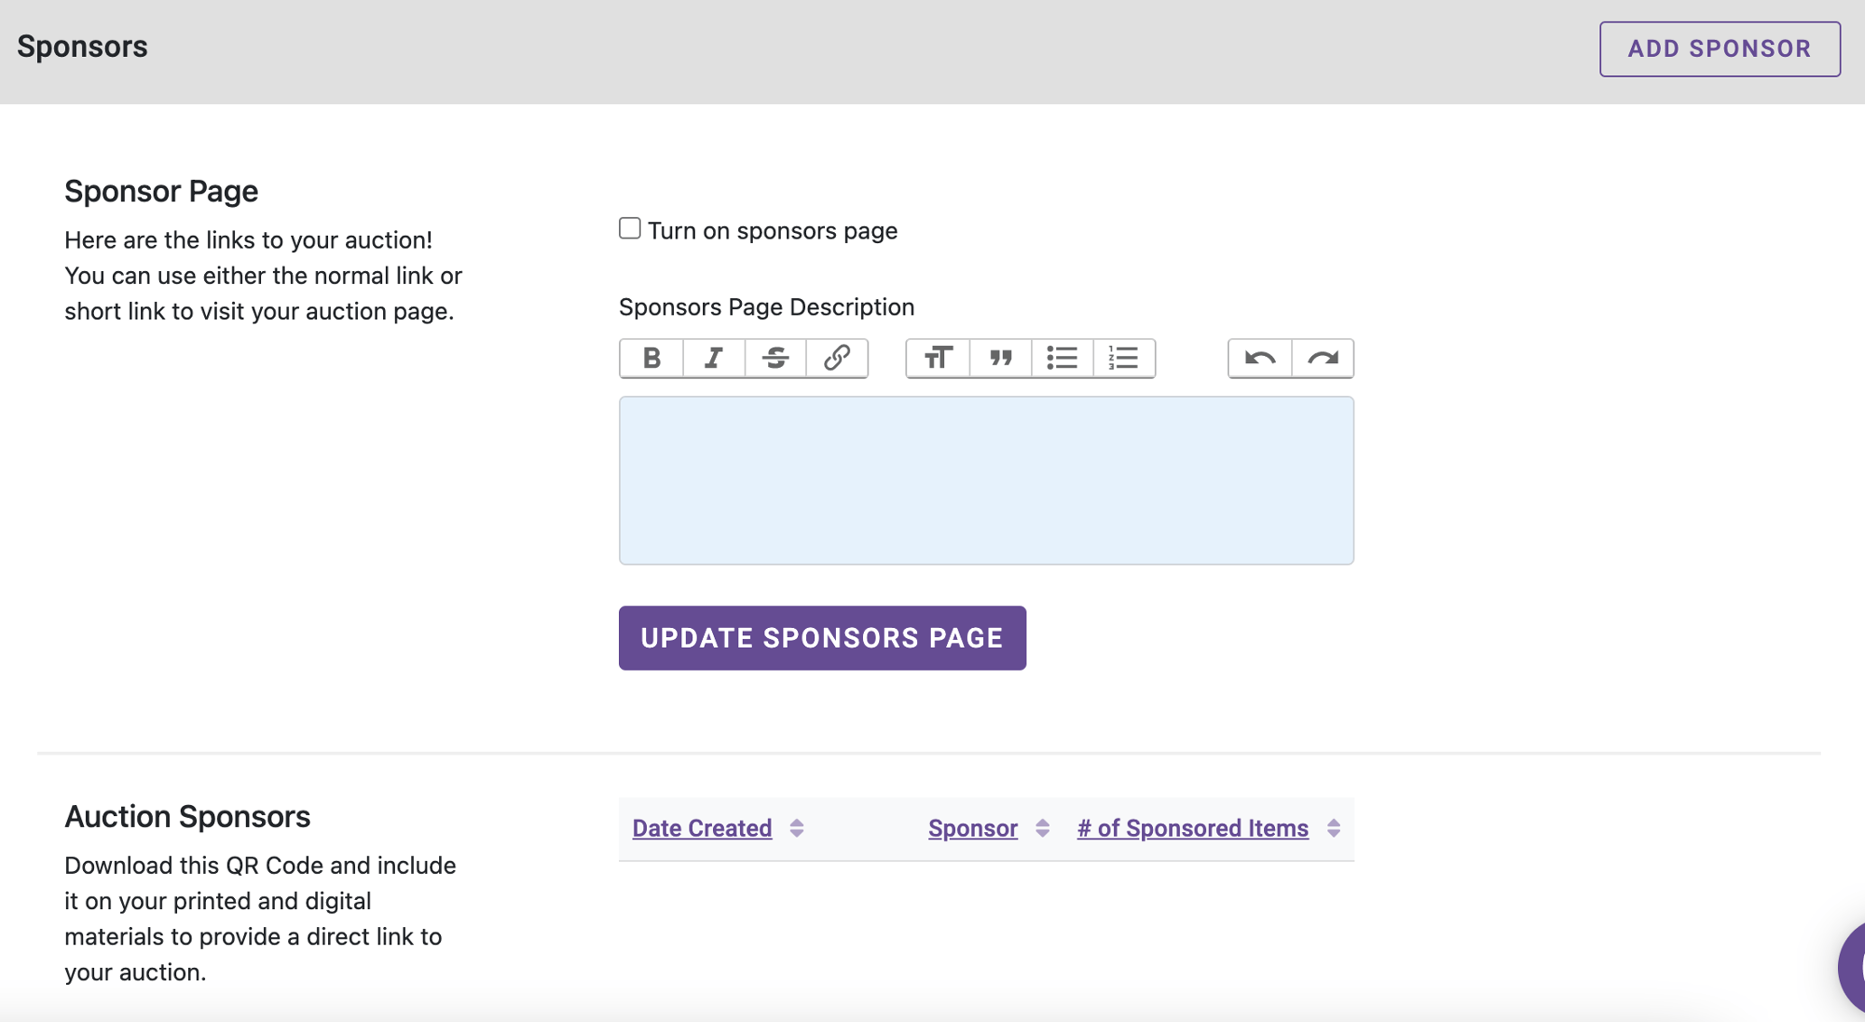Change text heading size
The width and height of the screenshot is (1865, 1022).
(x=938, y=358)
